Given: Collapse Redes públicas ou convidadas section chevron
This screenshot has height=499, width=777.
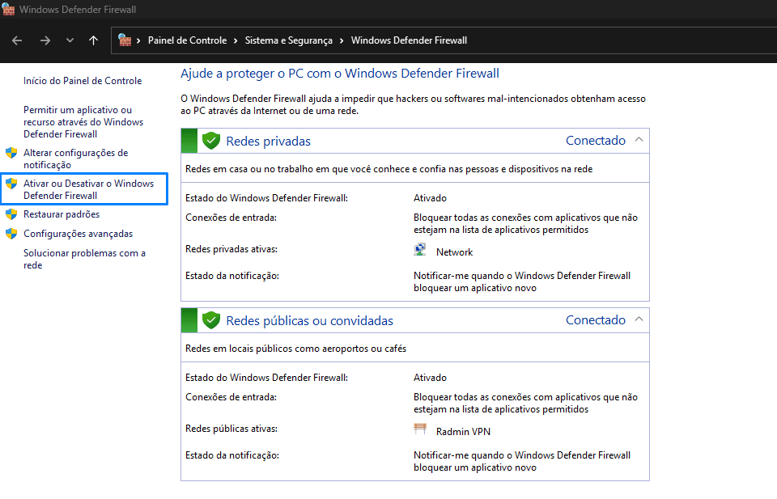Looking at the screenshot, I should click(x=639, y=319).
